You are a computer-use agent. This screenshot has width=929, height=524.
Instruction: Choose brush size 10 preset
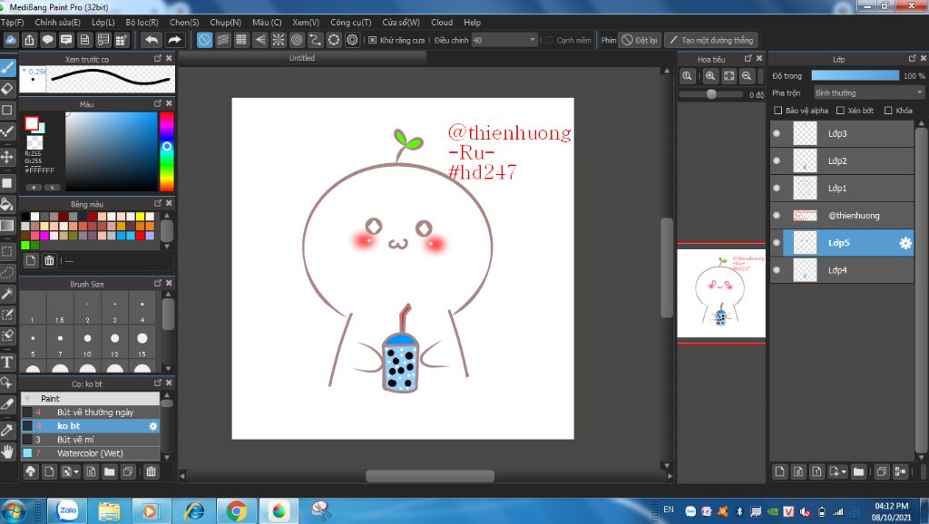[87, 342]
